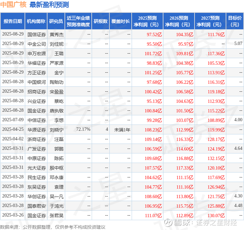
Task: Click the 未满1年 coverage value
Action: 122,130
